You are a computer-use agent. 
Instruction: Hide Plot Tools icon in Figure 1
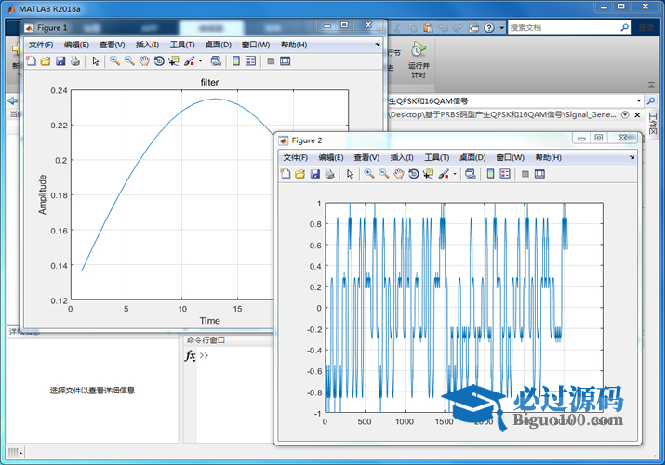tap(271, 61)
